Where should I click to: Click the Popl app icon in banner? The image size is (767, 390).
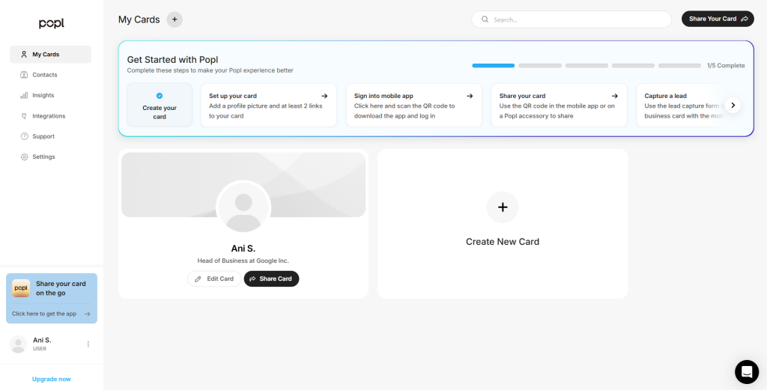click(21, 288)
